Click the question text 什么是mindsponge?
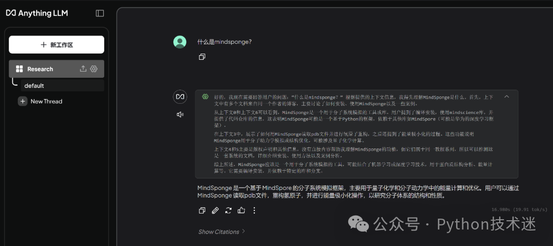Viewport: 553px width, 246px height. [x=225, y=42]
